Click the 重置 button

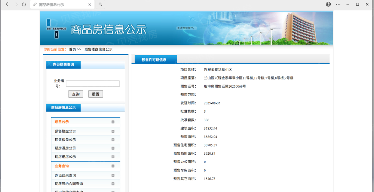96,94
